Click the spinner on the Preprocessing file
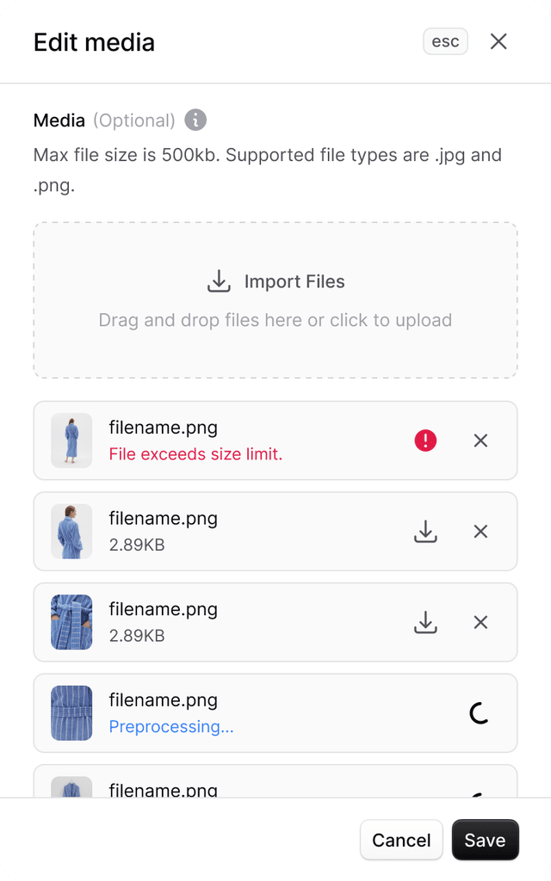Image resolution: width=551 pixels, height=881 pixels. [480, 712]
